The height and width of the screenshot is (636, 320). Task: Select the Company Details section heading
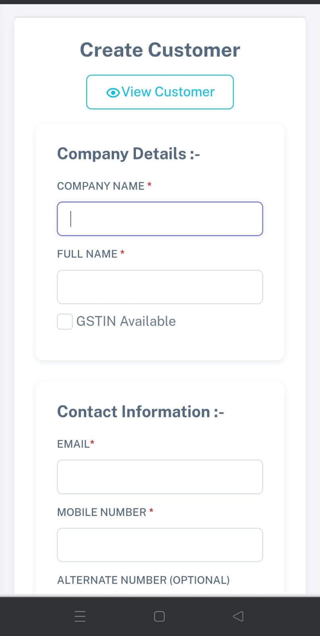click(128, 154)
